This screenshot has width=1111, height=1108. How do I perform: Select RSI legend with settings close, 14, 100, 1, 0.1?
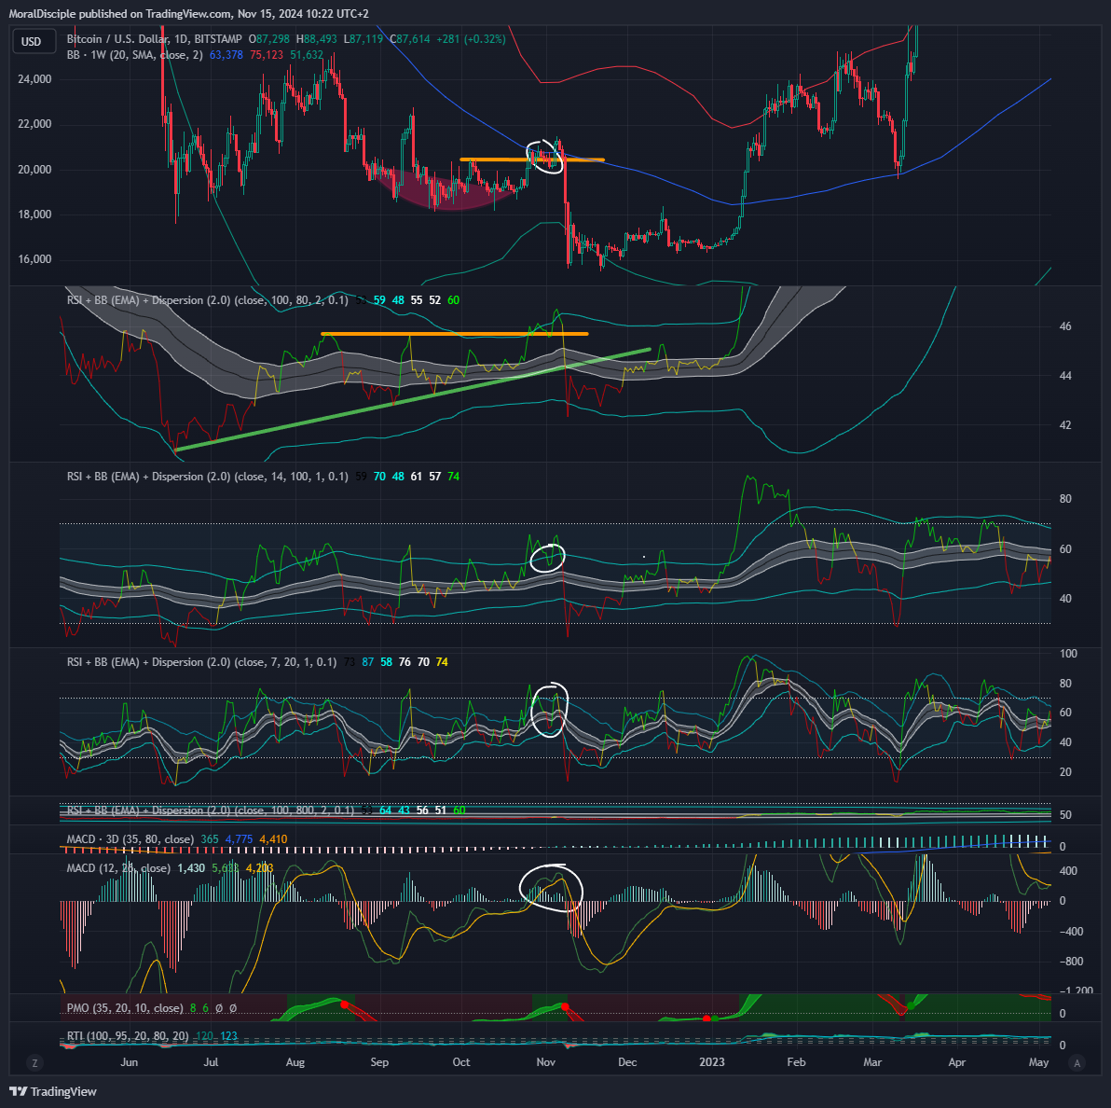point(208,477)
